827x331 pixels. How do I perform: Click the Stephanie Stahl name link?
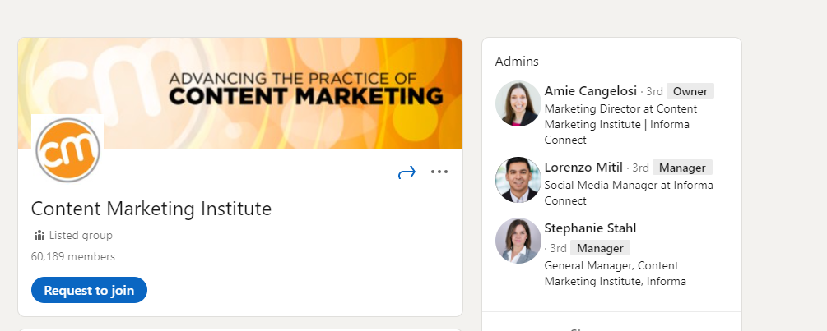click(590, 228)
